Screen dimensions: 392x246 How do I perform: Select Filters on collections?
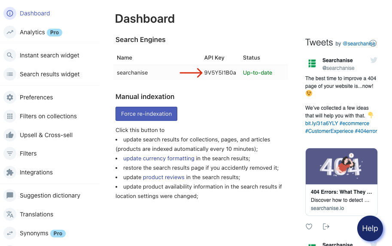coord(48,116)
